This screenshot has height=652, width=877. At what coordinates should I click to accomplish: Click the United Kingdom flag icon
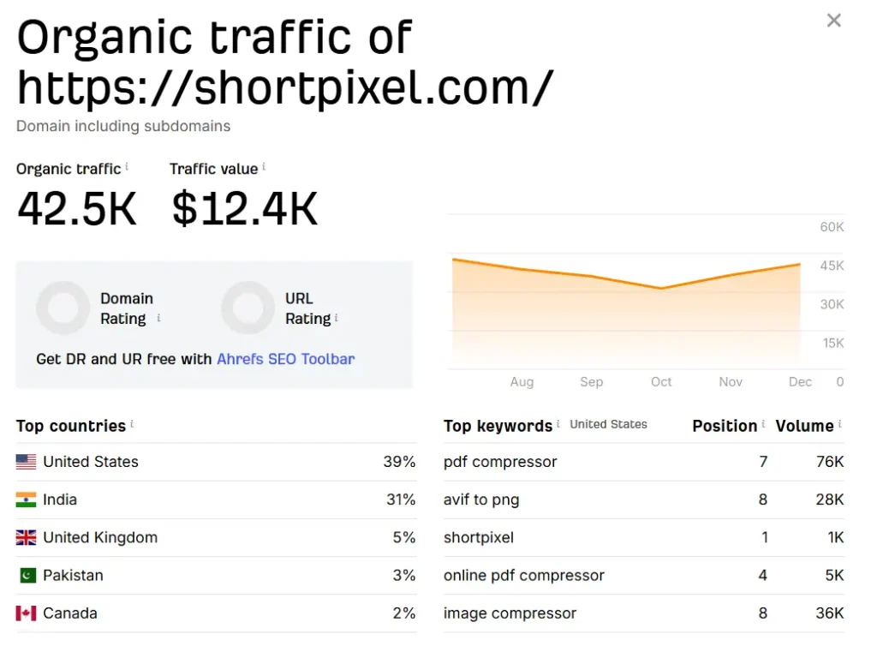coord(27,537)
